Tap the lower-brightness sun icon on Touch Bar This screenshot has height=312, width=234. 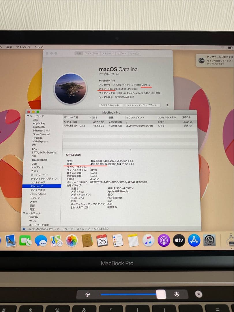pos(88,294)
